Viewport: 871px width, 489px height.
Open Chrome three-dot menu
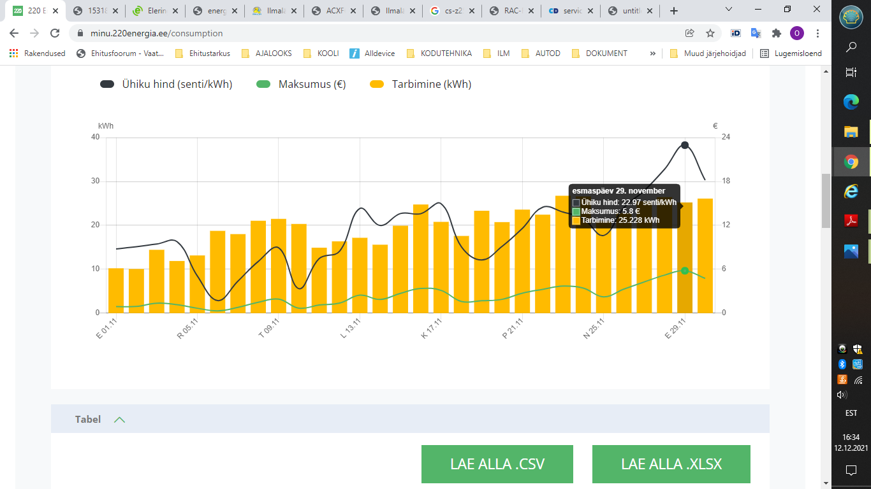pos(818,33)
